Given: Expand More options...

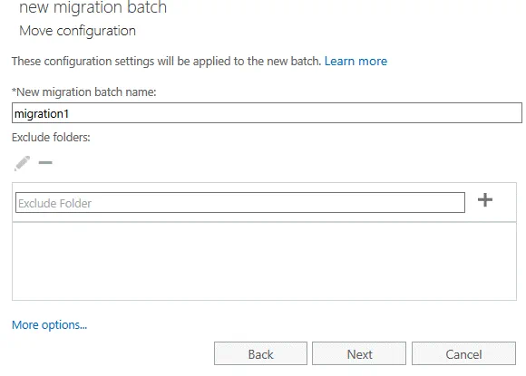Looking at the screenshot, I should 49,324.
